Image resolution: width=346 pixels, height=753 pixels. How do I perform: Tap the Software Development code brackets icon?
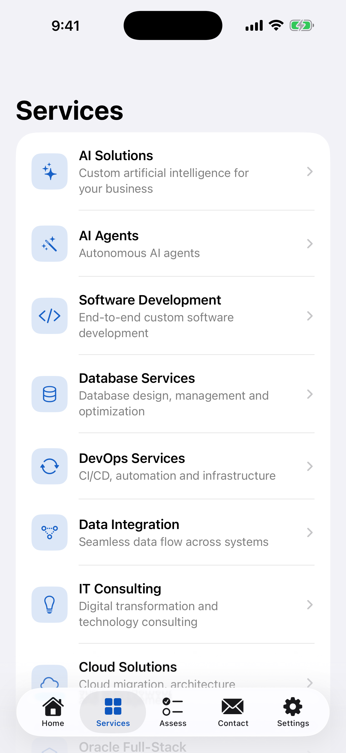coord(50,316)
